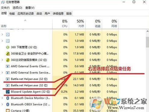Screen dimensions: 149x112
Task: Click AMD External Events Service icon
Action: (8, 73)
